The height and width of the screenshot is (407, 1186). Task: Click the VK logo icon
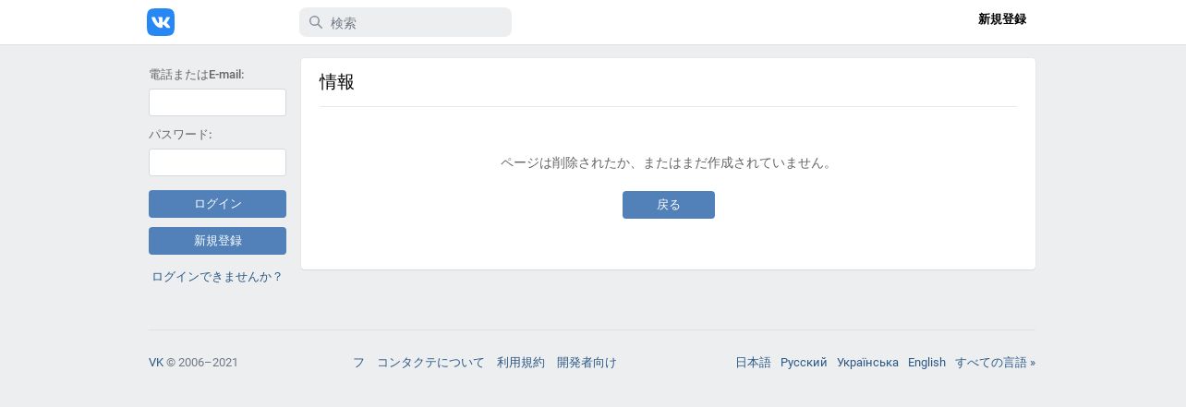[x=161, y=22]
